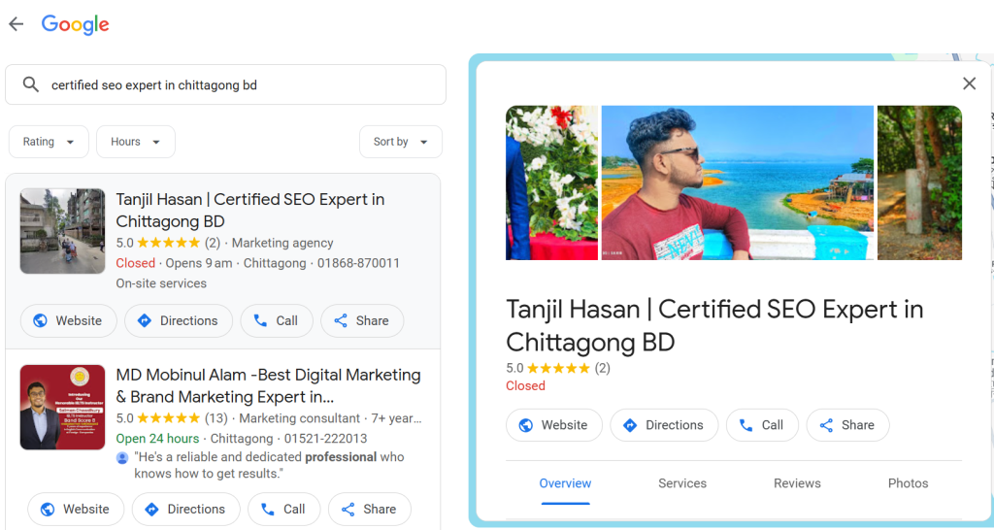This screenshot has width=994, height=530.
Task: Open the Google logo homepage link
Action: (75, 24)
